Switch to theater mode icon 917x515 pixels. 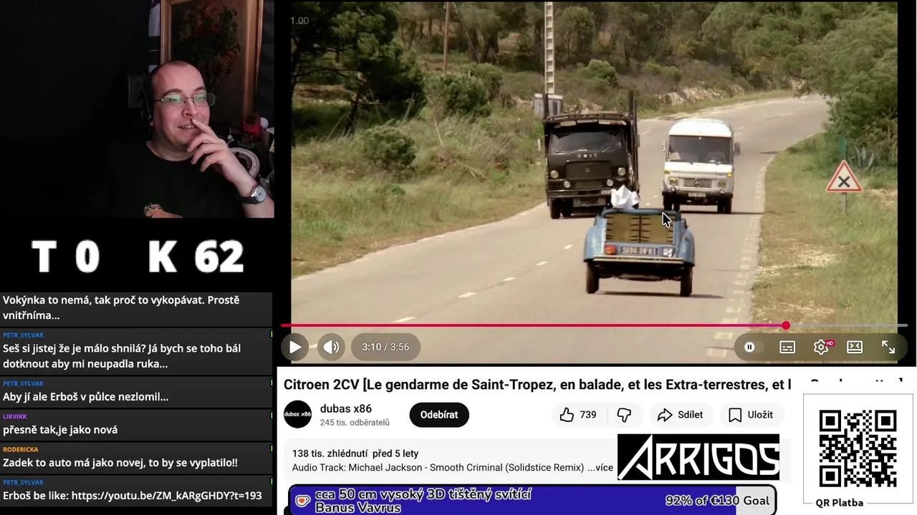coord(855,347)
